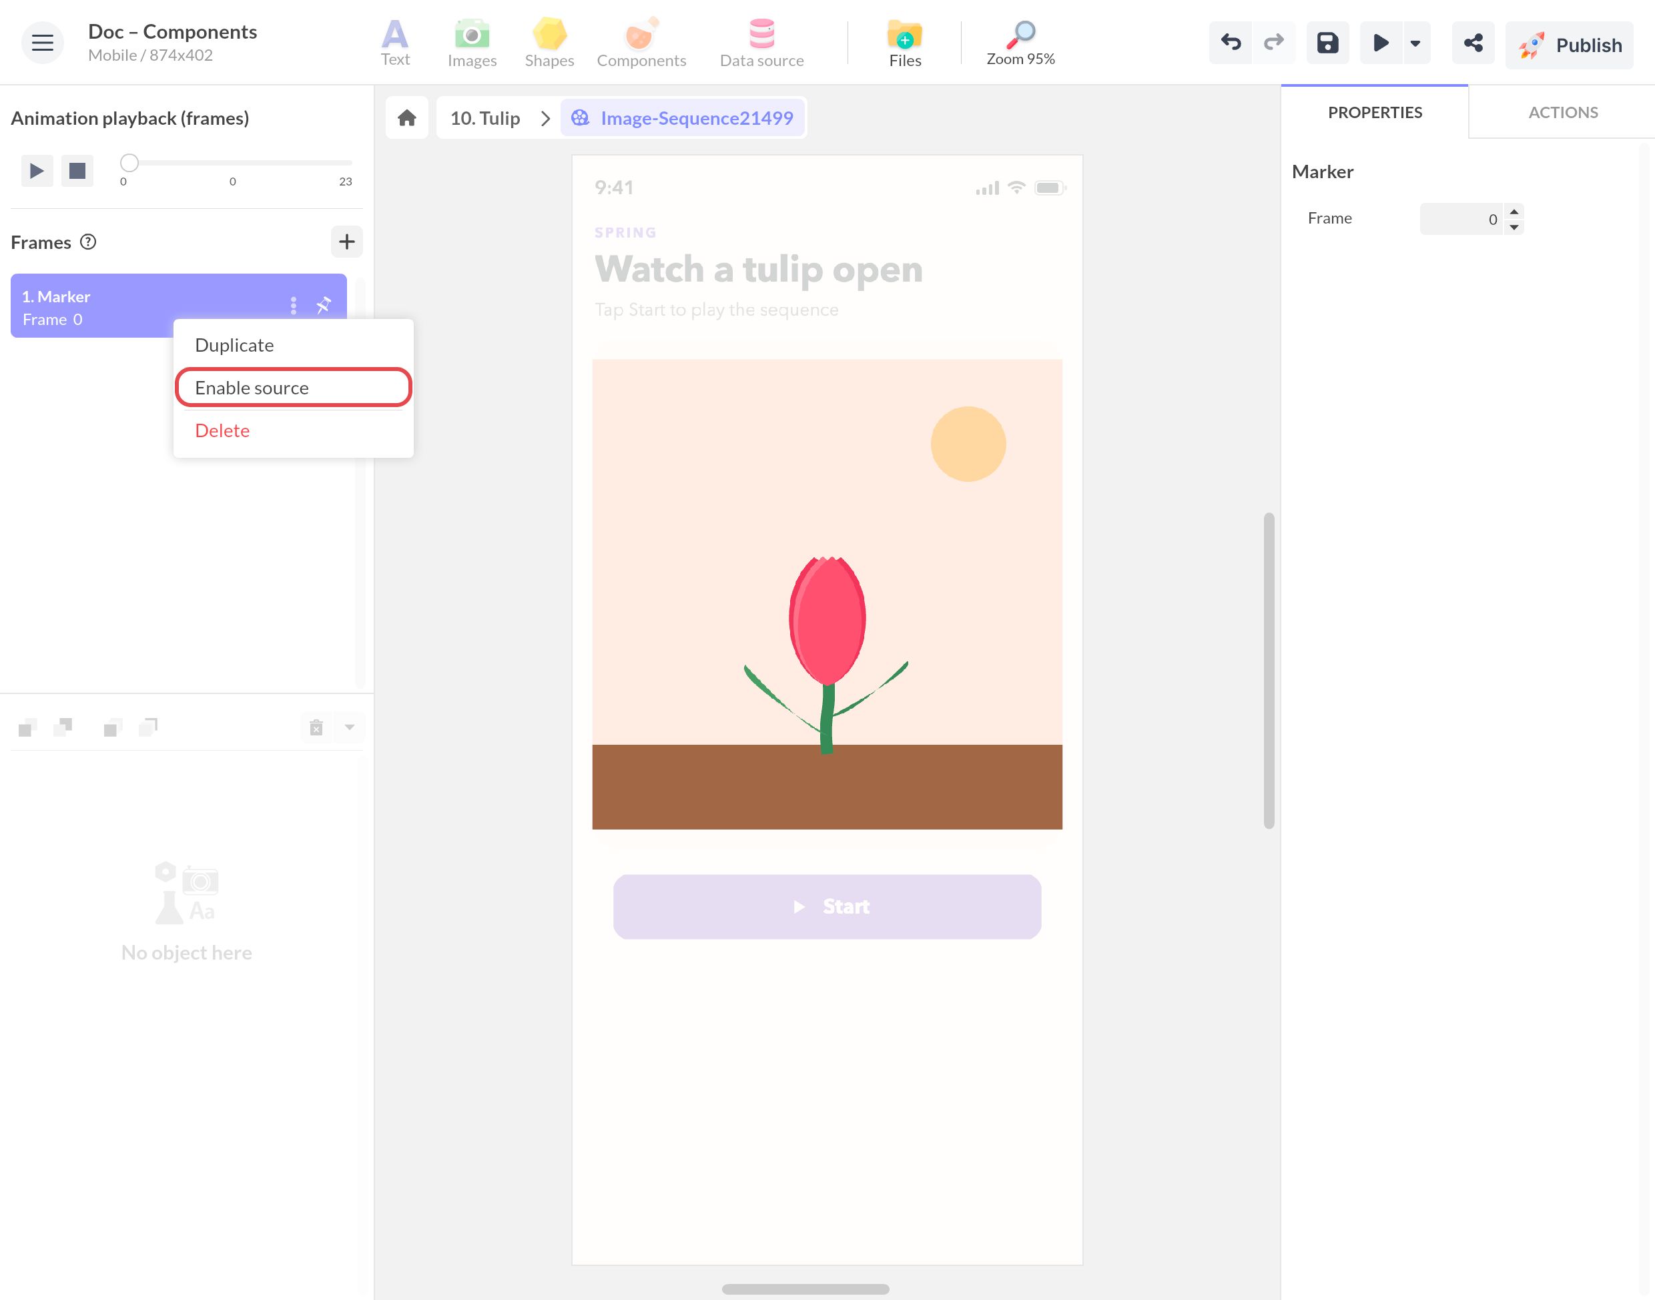Click the Start button on canvas
Viewport: 1655px width, 1300px height.
827,906
